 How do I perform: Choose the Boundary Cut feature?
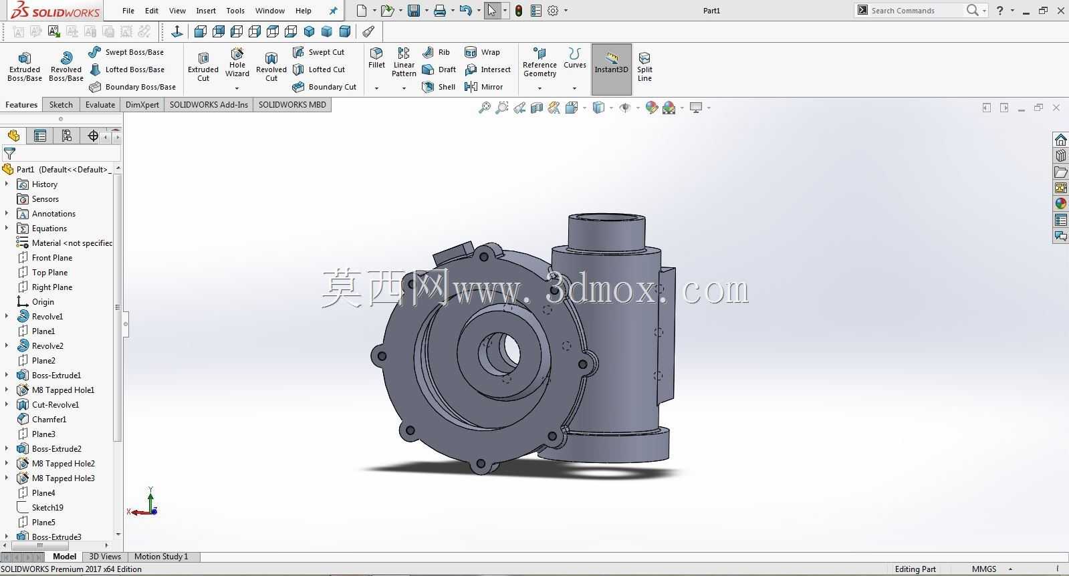(x=324, y=87)
